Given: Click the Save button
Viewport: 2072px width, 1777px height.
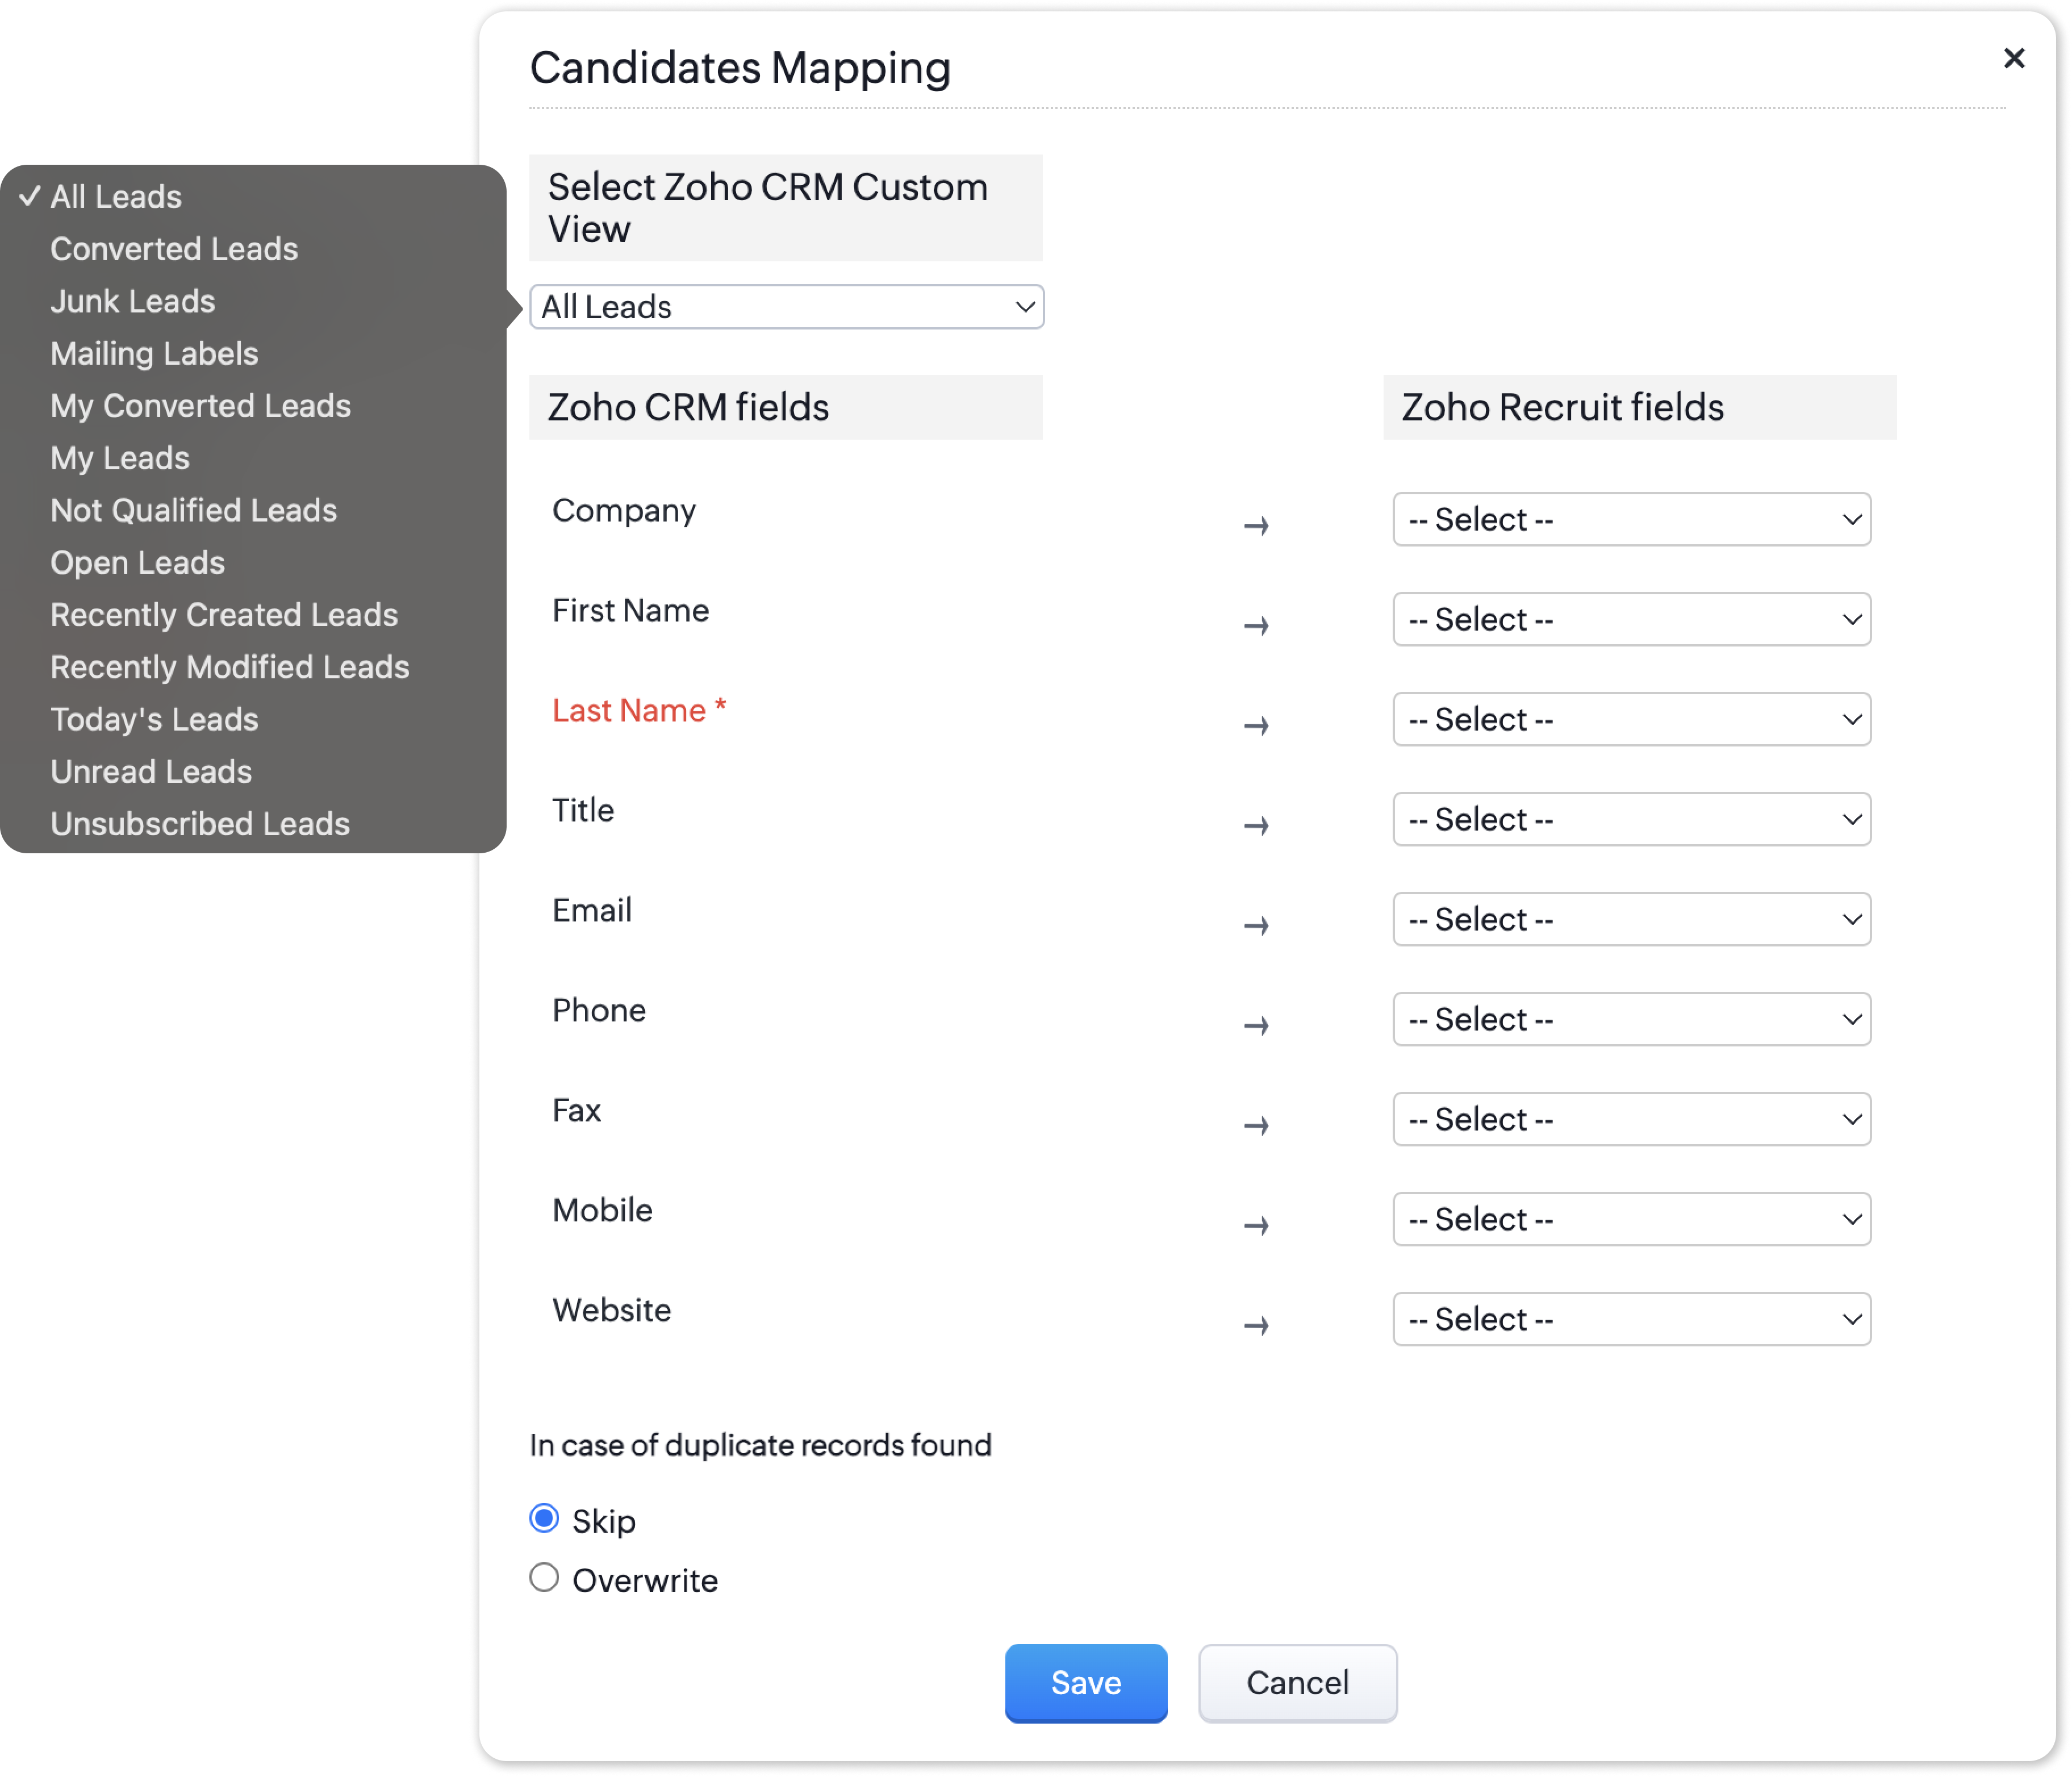Looking at the screenshot, I should (x=1085, y=1682).
